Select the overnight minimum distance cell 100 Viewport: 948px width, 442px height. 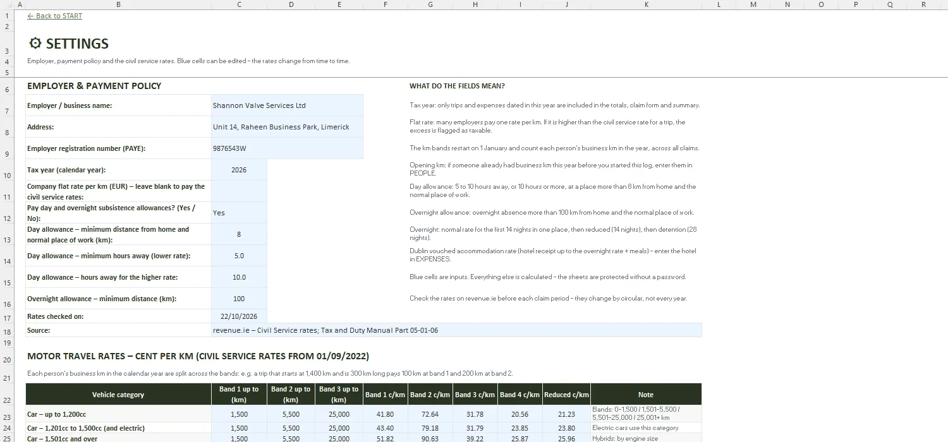click(239, 299)
